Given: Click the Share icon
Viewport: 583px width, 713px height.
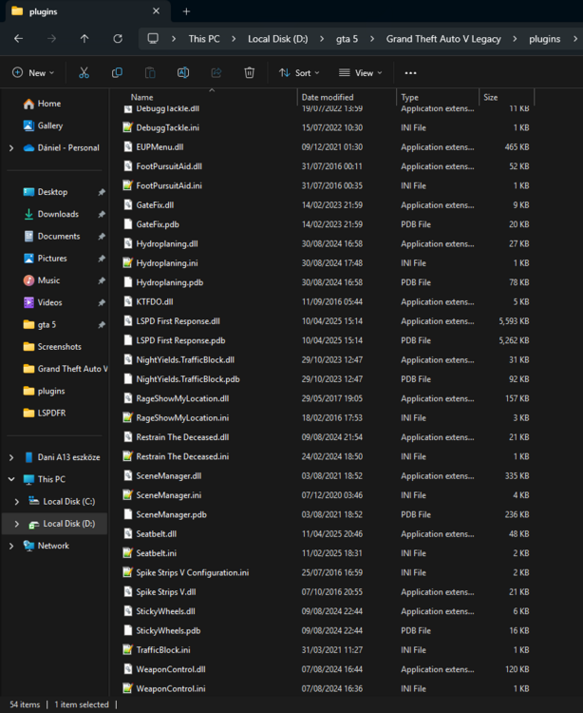Looking at the screenshot, I should pos(216,73).
